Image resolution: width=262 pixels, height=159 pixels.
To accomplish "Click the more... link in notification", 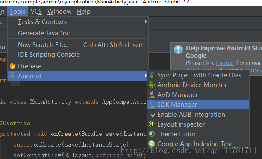I will click(x=254, y=70).
